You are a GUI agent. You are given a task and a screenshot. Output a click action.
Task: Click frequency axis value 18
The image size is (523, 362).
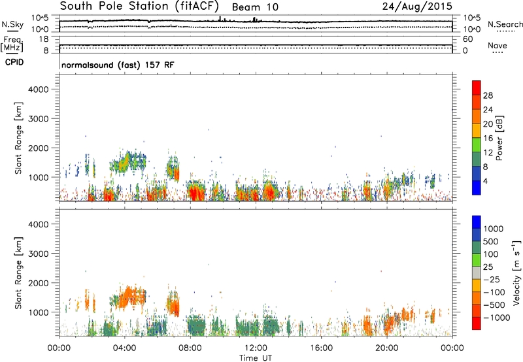(44, 39)
